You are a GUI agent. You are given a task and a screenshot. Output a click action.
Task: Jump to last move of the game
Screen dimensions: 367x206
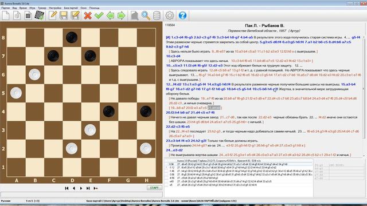[88, 188]
